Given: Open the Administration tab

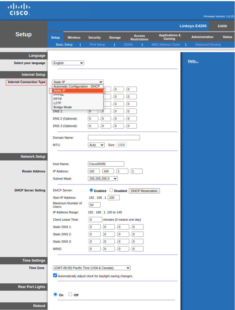Looking at the screenshot, I should click(x=202, y=37).
